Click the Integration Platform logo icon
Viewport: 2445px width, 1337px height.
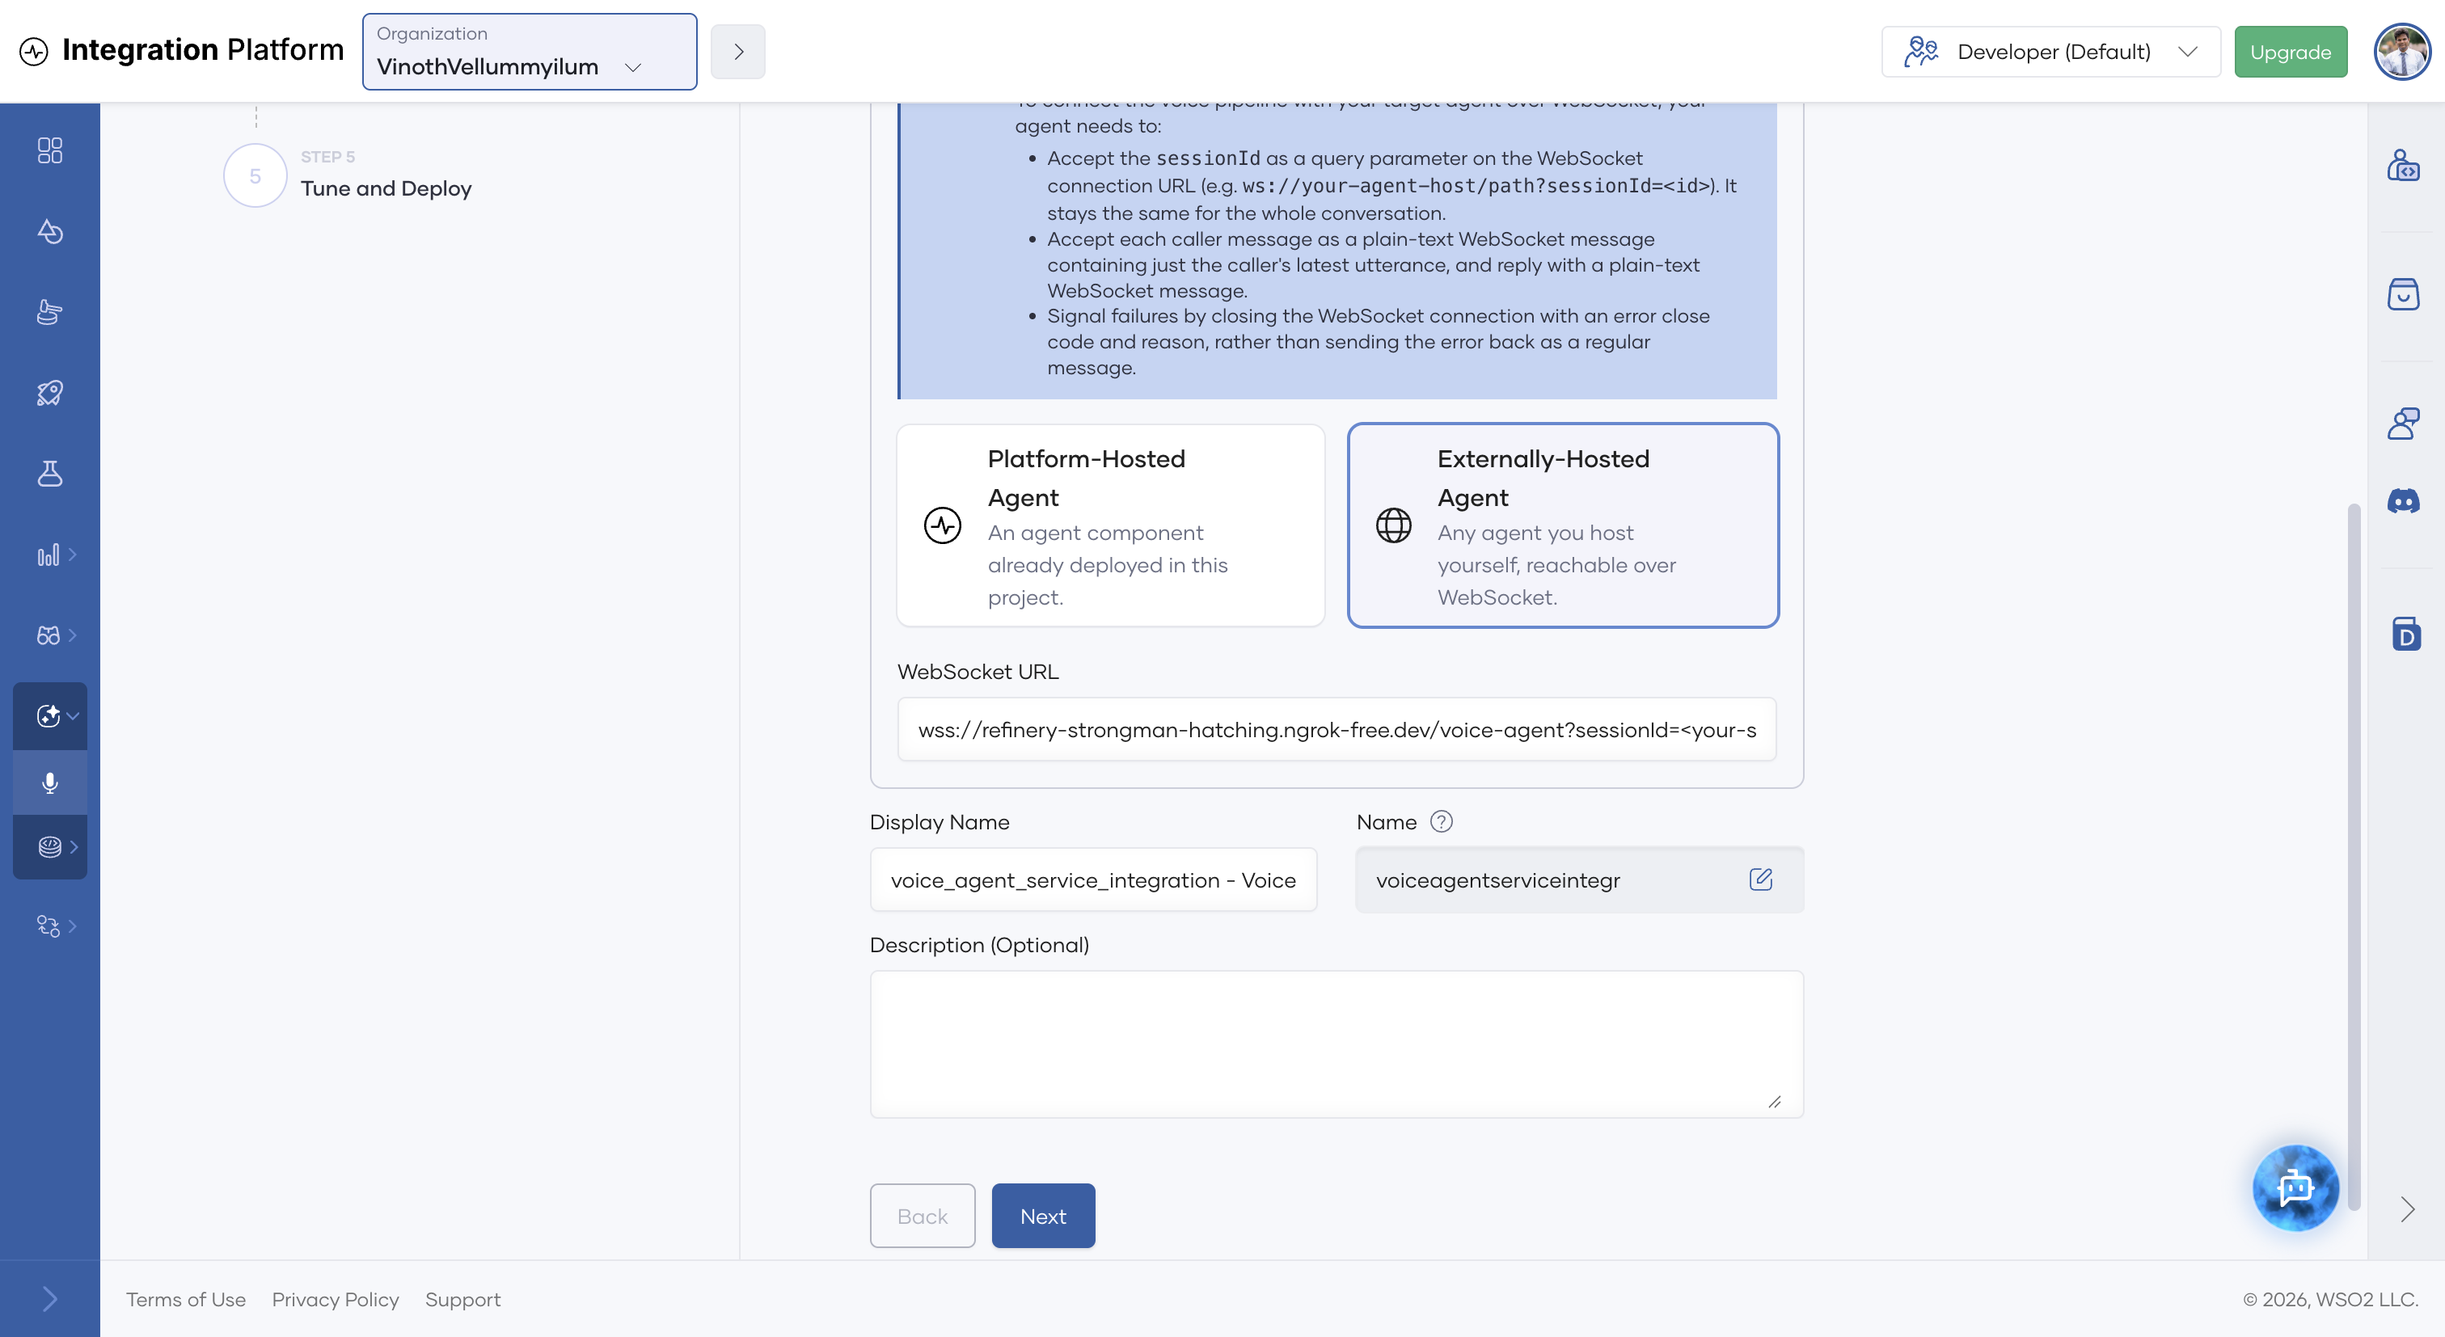[x=34, y=50]
